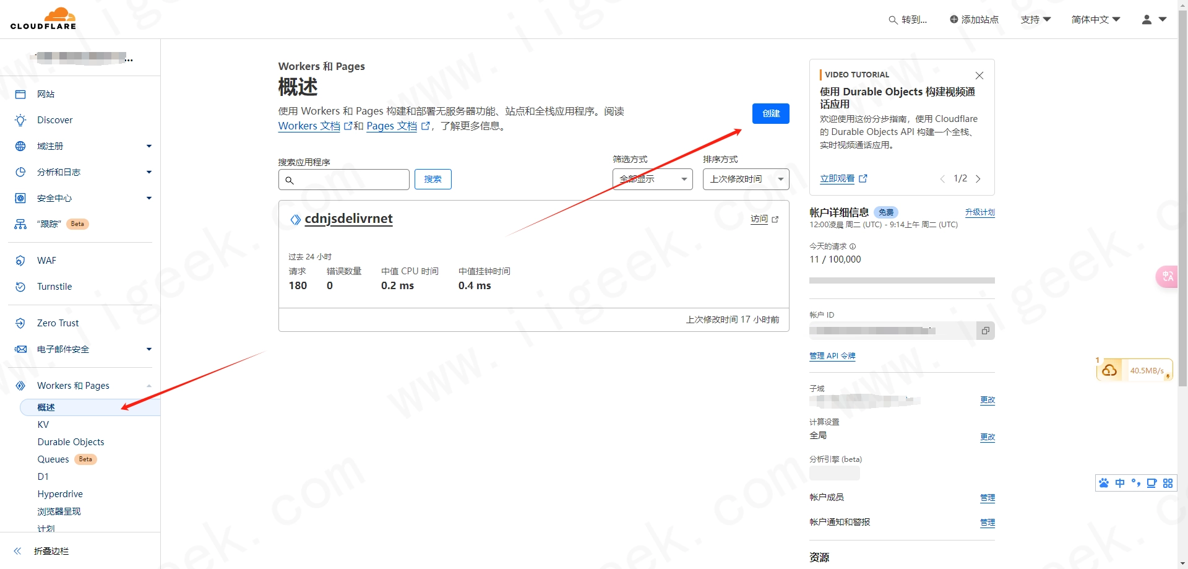Screen dimensions: 1188x569
Task: Open the 排序方式 上次修改时间 dropdown
Action: click(746, 179)
